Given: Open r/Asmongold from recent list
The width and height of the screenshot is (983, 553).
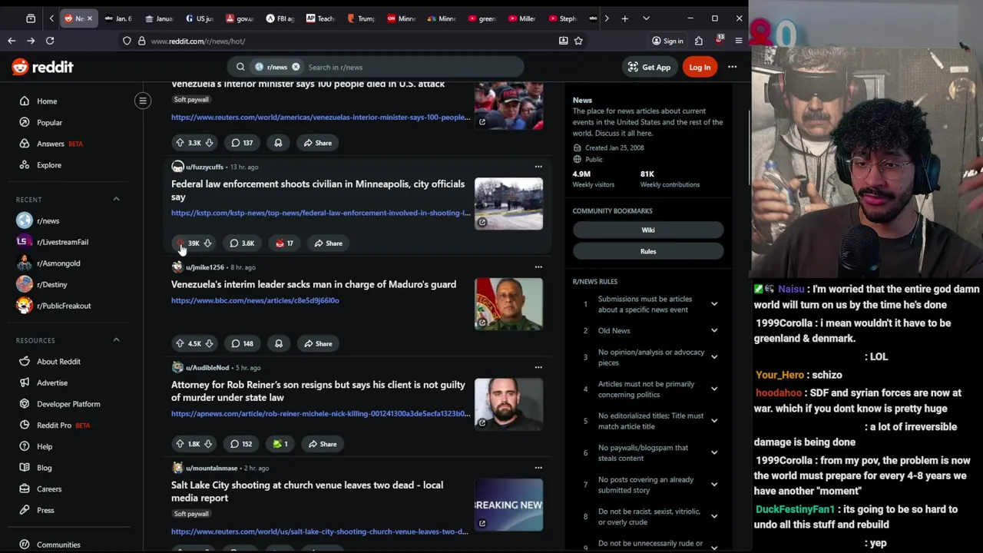Looking at the screenshot, I should 58,263.
